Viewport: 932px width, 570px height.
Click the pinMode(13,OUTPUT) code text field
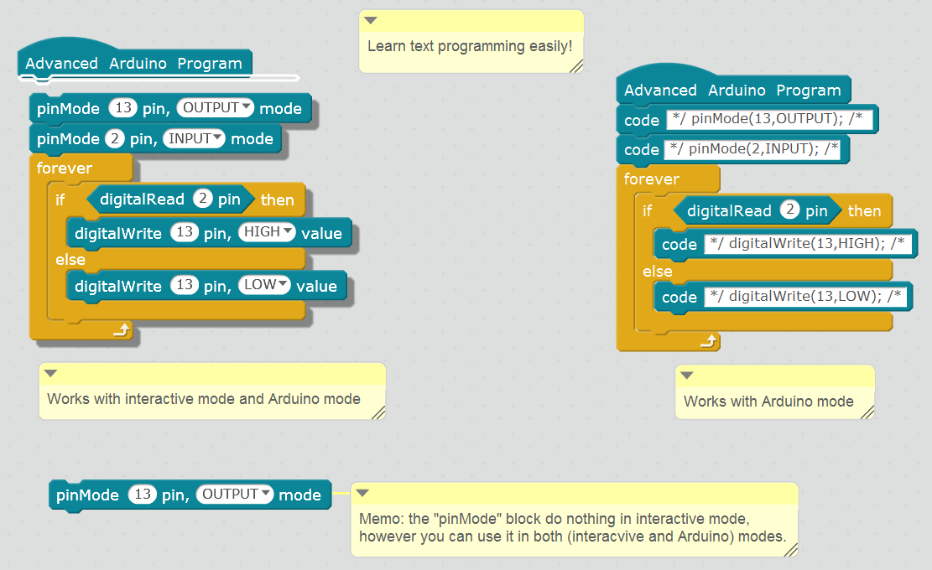click(769, 120)
